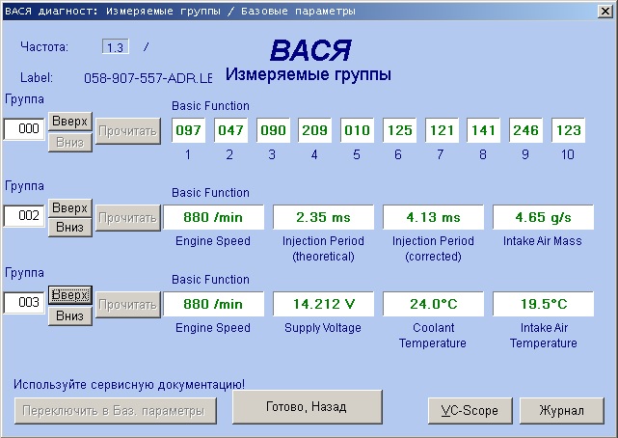Click group 000 value 125
The height and width of the screenshot is (438, 618).
pyautogui.click(x=400, y=130)
